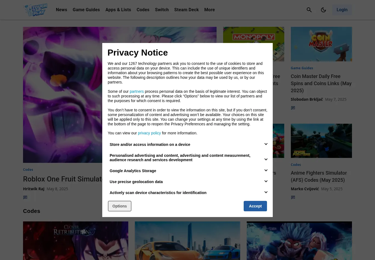Click the Options button in Privacy Notice
The height and width of the screenshot is (260, 375).
tap(120, 206)
